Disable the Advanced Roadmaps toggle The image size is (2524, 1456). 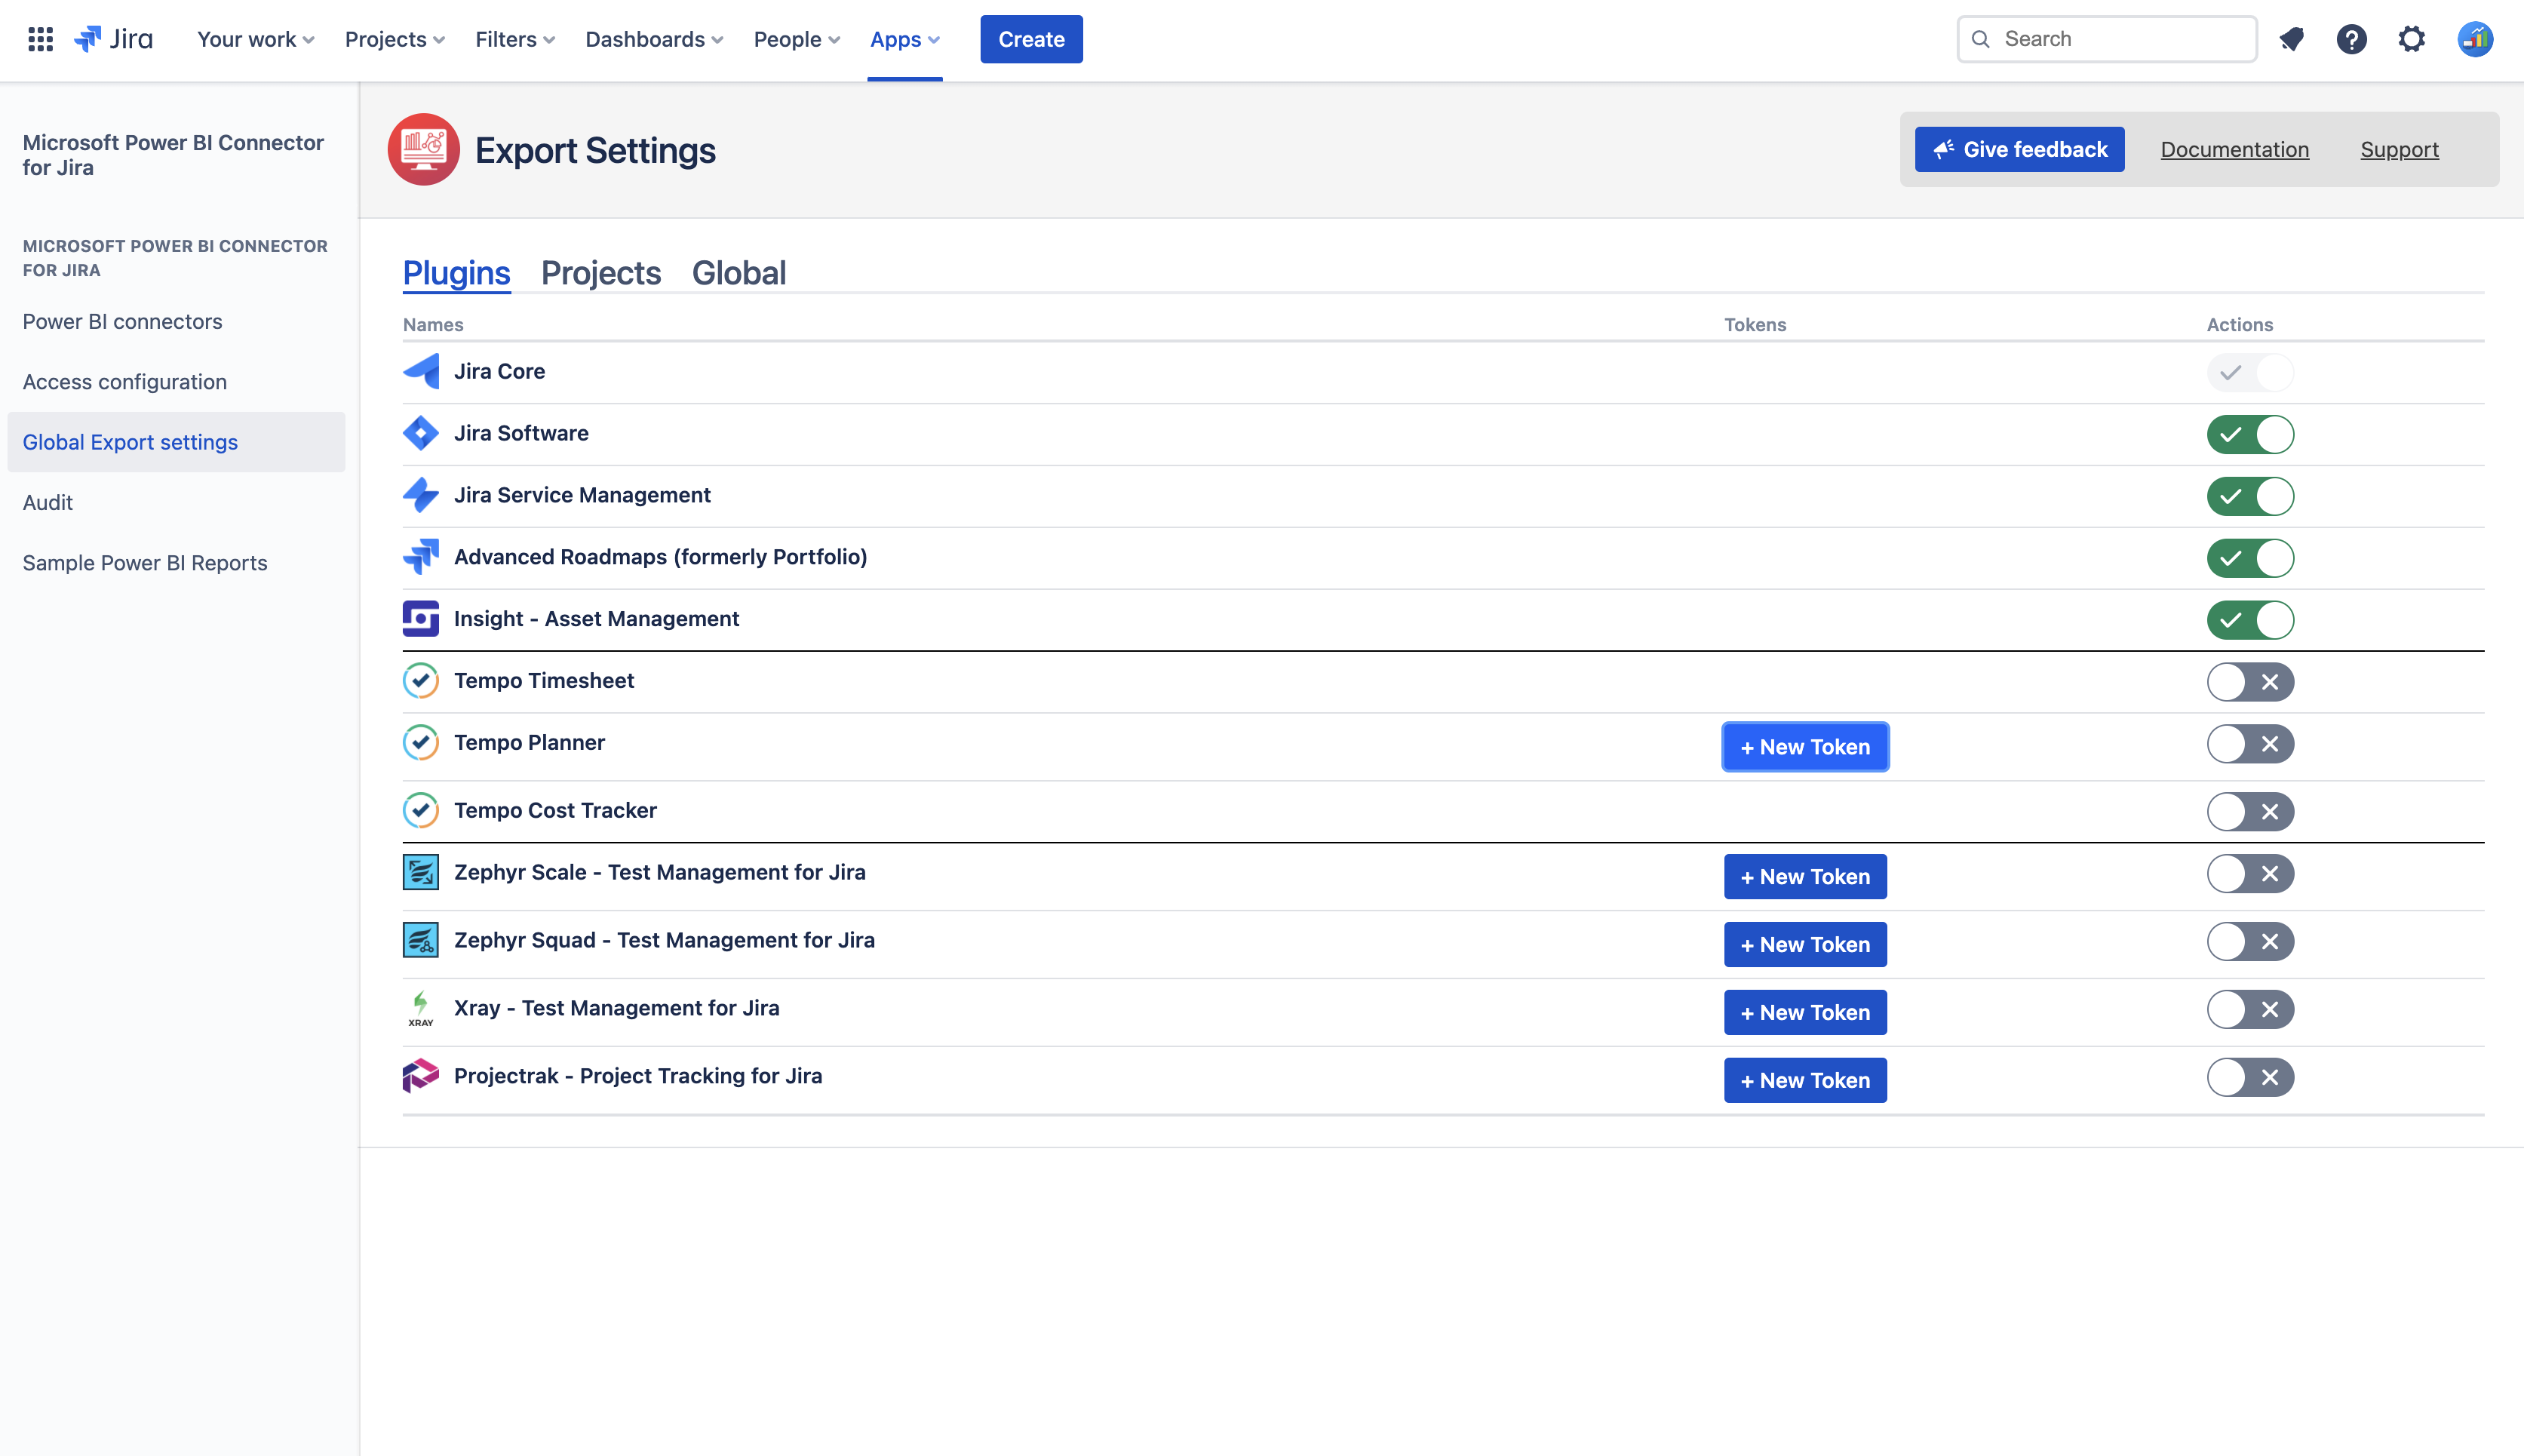click(x=2250, y=559)
